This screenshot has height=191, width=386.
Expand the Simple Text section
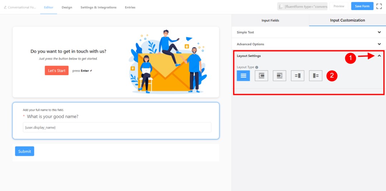pos(309,32)
